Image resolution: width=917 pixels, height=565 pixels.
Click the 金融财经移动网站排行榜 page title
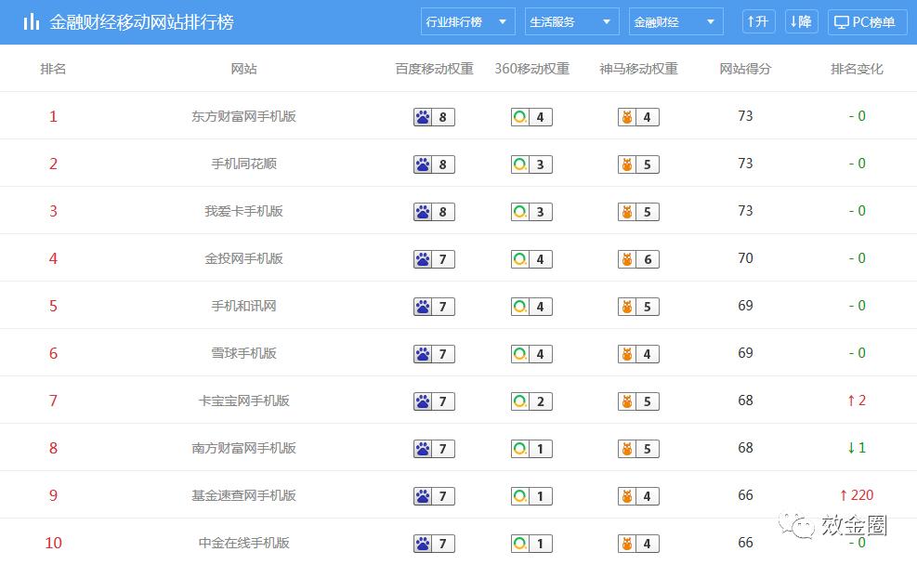click(x=141, y=22)
